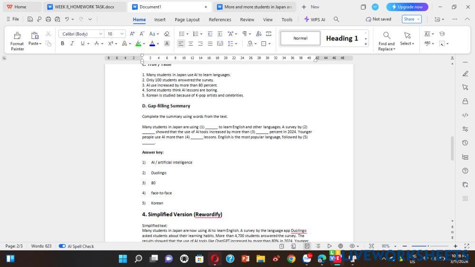The image size is (475, 267).
Task: Open Find and Replace tool
Action: point(387,40)
